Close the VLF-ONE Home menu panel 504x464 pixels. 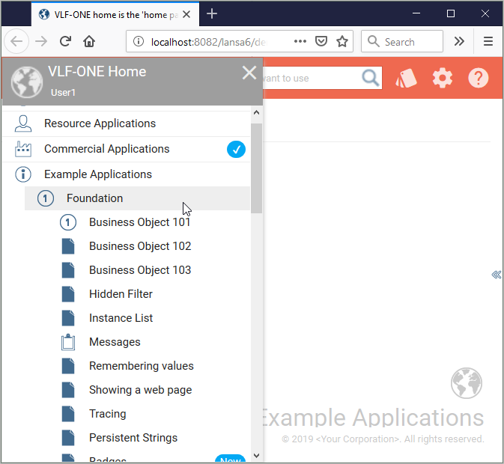pos(249,72)
